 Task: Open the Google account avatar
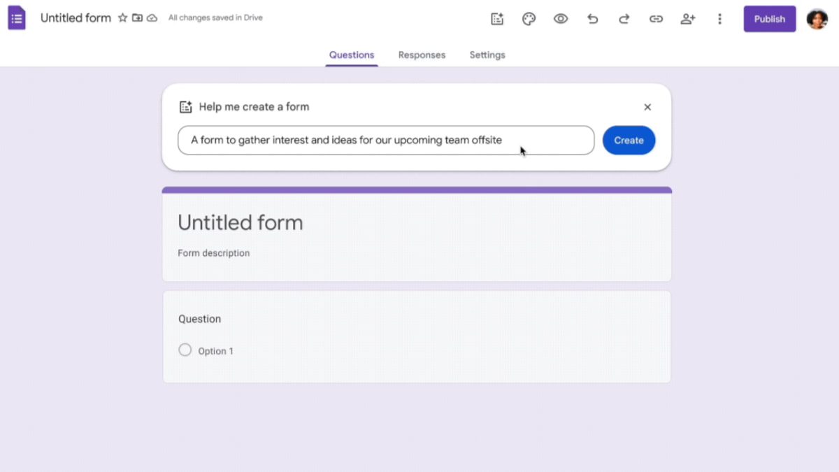(817, 19)
